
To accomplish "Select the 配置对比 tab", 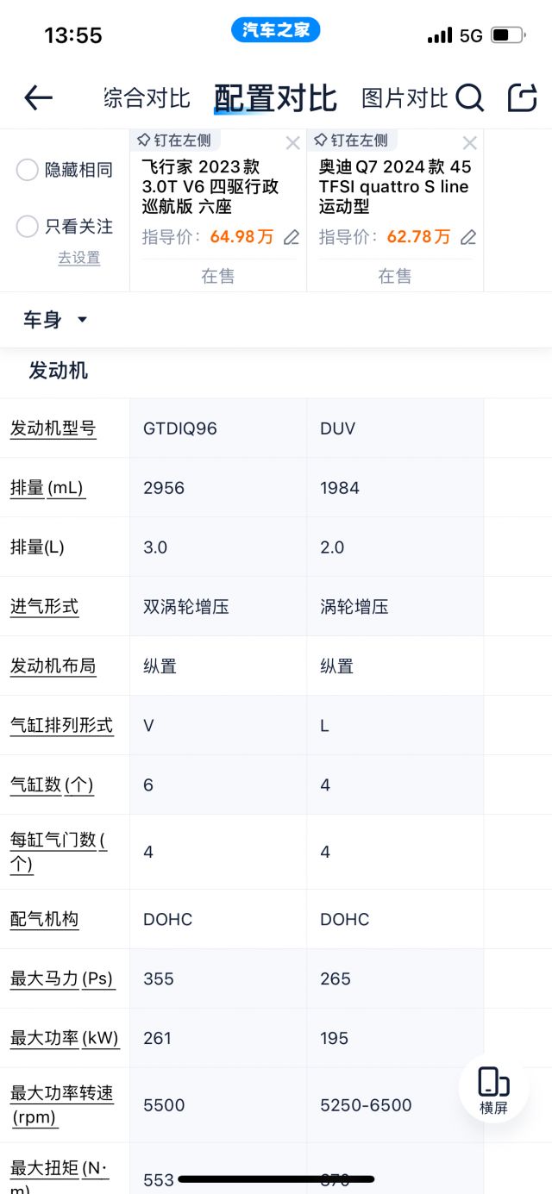I will (275, 98).
